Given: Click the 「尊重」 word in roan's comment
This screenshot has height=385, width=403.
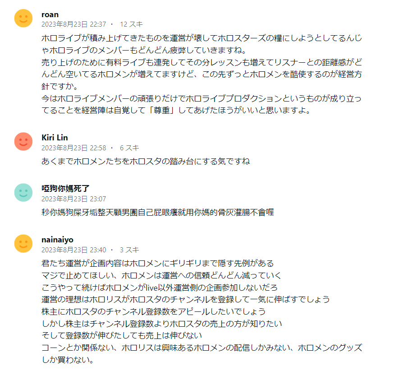Looking at the screenshot, I should click(x=164, y=111).
